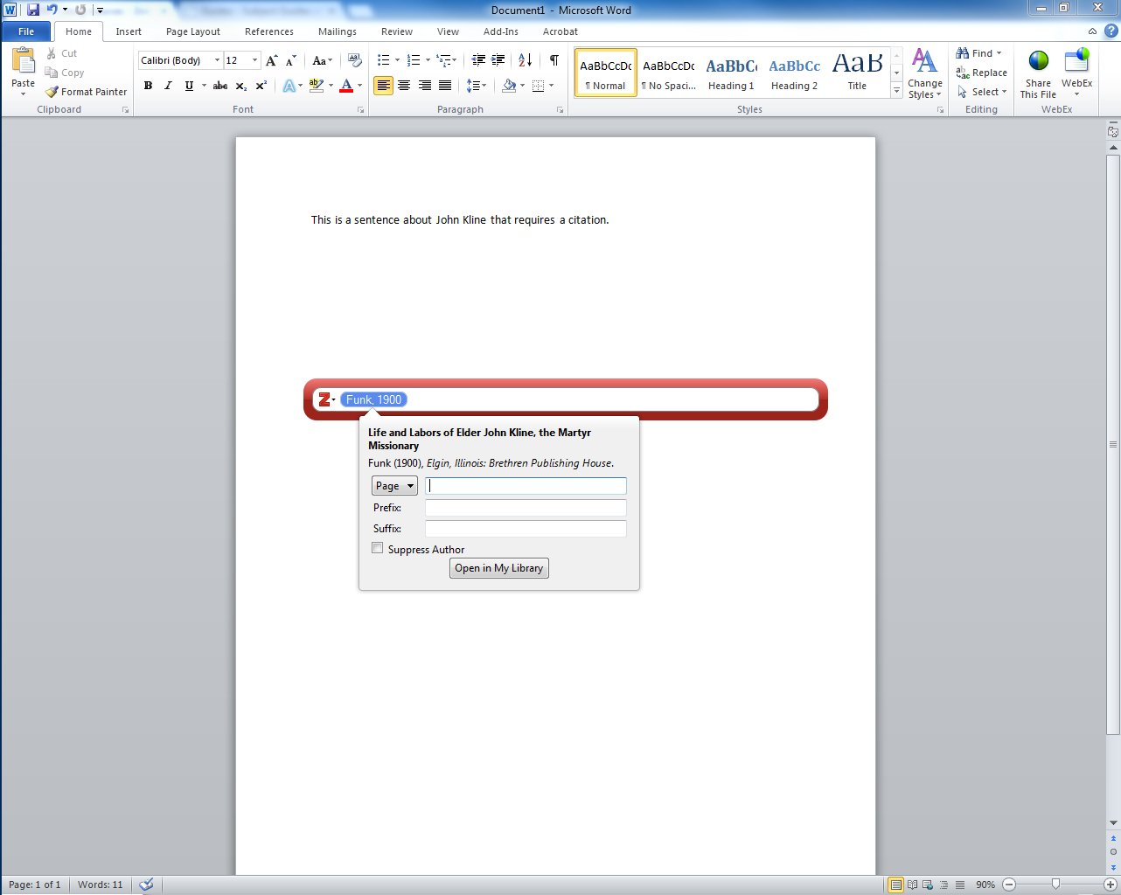Click Increase Indent icon
The height and width of the screenshot is (895, 1121).
tap(498, 60)
